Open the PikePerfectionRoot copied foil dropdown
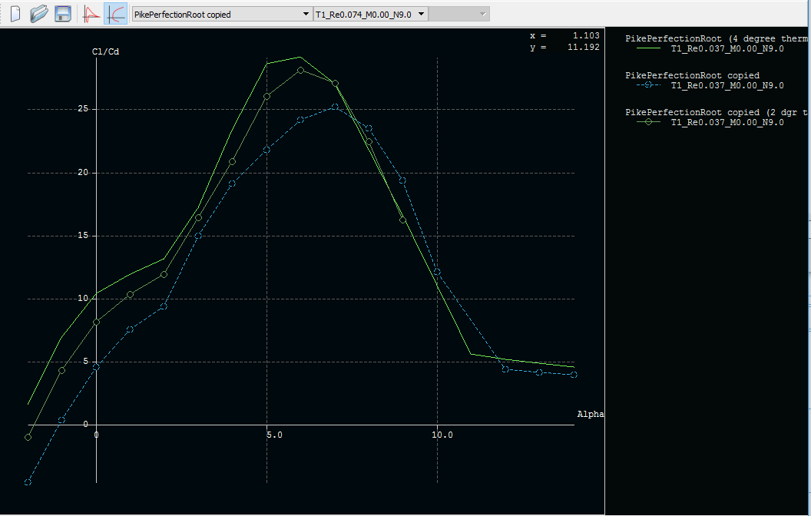811x516 pixels. coord(222,15)
